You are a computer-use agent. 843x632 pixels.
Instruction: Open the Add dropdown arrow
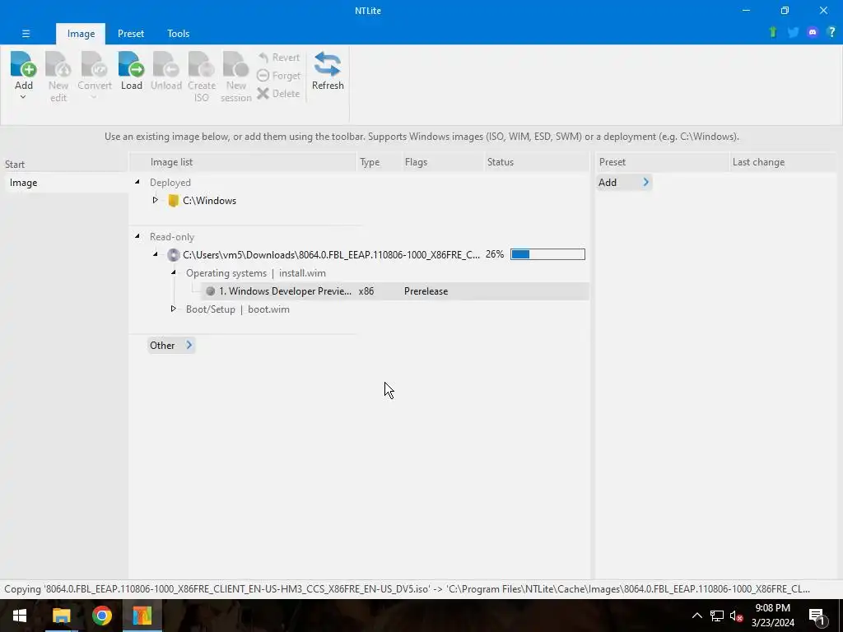coord(23,97)
